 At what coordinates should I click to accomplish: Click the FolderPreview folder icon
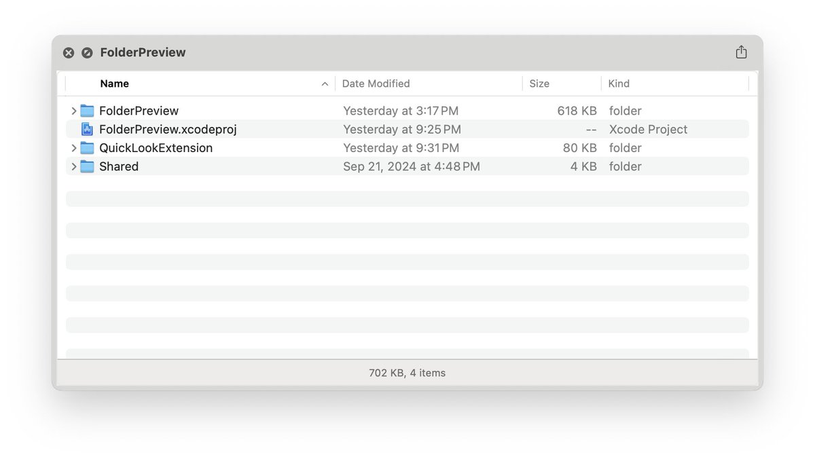pos(87,111)
